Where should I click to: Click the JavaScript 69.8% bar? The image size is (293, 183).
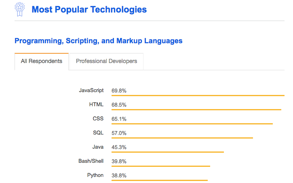pyautogui.click(x=198, y=96)
